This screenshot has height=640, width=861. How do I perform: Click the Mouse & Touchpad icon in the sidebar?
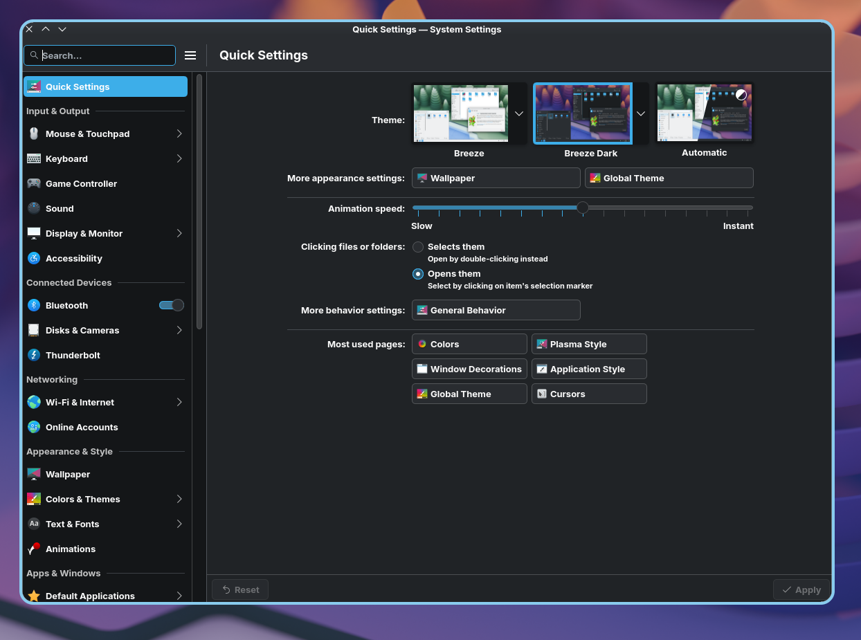pyautogui.click(x=34, y=134)
